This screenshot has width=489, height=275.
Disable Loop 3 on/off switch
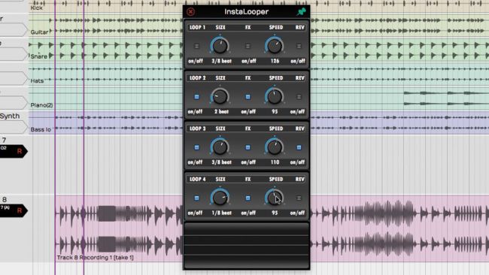point(196,147)
